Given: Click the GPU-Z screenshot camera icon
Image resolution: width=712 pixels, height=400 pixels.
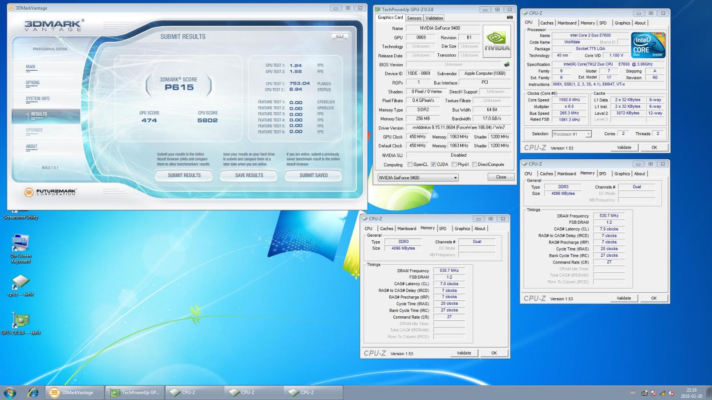Looking at the screenshot, I should [510, 17].
